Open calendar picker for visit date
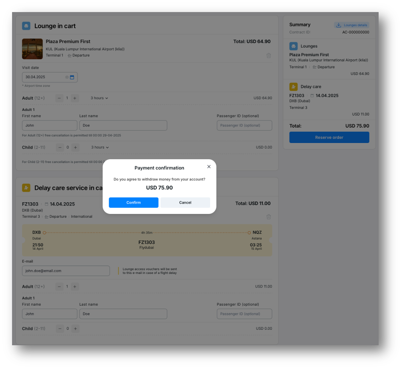The image size is (402, 369). pos(72,77)
